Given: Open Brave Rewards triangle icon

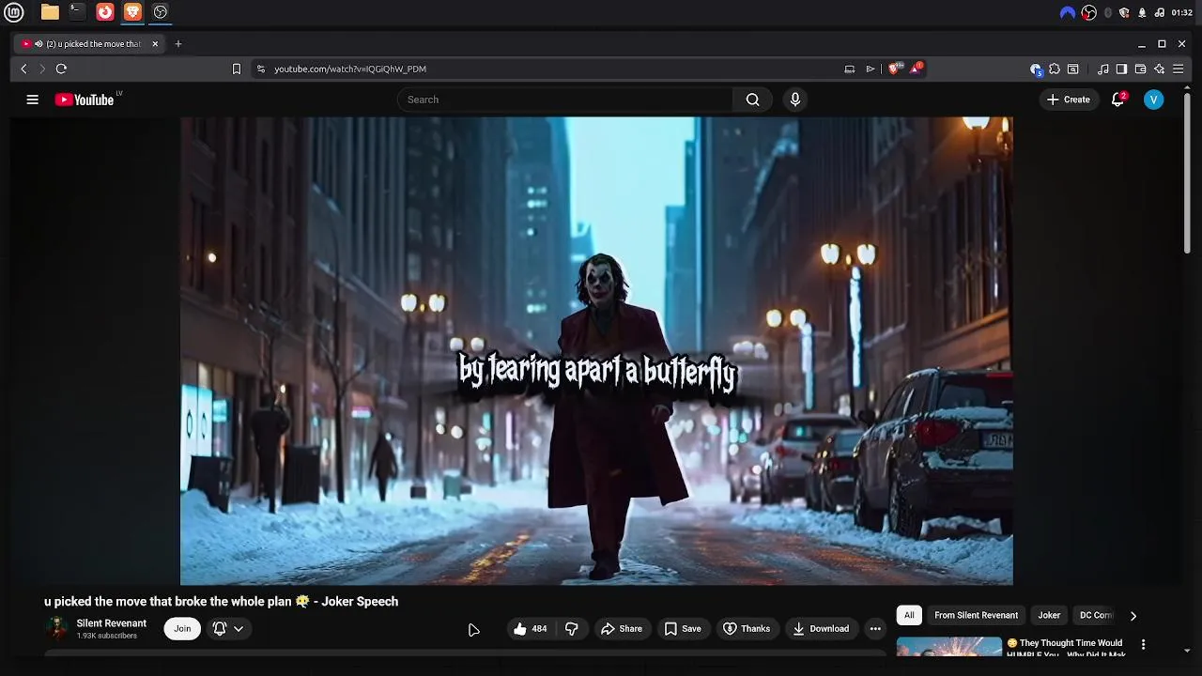Looking at the screenshot, I should (916, 69).
